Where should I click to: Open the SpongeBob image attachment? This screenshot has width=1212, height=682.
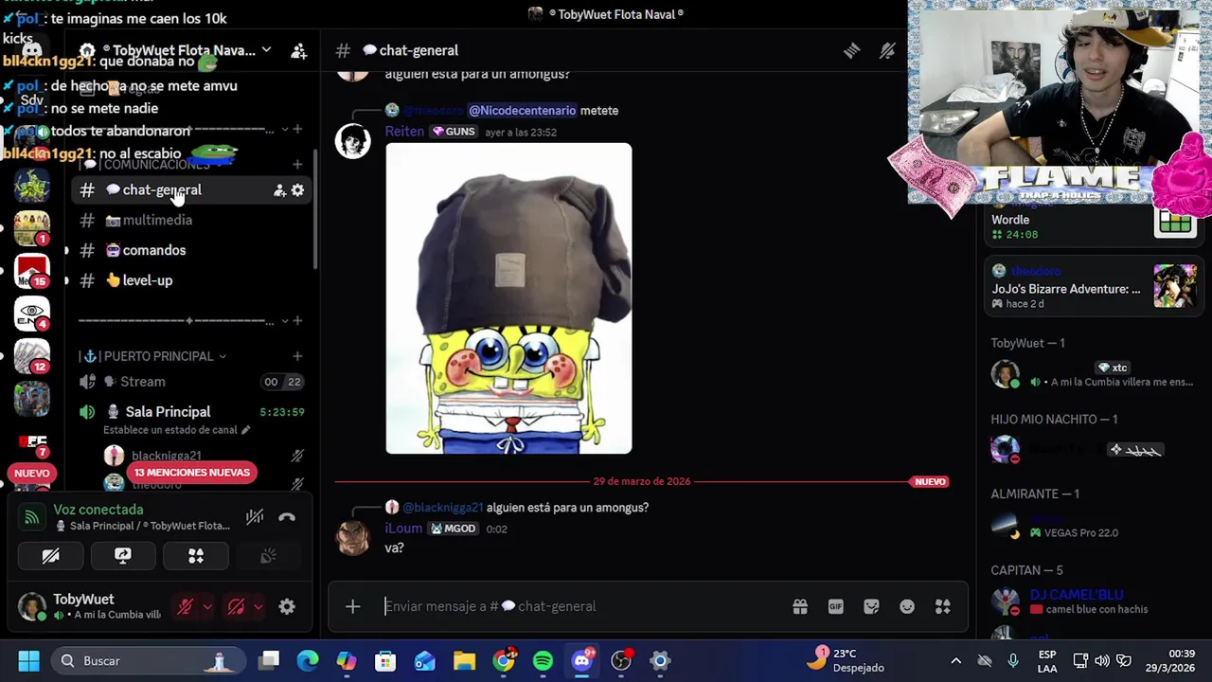pyautogui.click(x=508, y=298)
